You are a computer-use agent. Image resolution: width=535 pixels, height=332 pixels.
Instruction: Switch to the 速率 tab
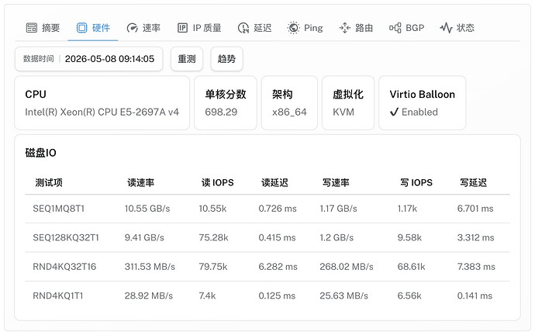[x=143, y=28]
